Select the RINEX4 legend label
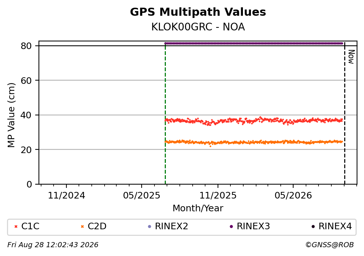The width and height of the screenshot is (364, 256). [x=335, y=226]
